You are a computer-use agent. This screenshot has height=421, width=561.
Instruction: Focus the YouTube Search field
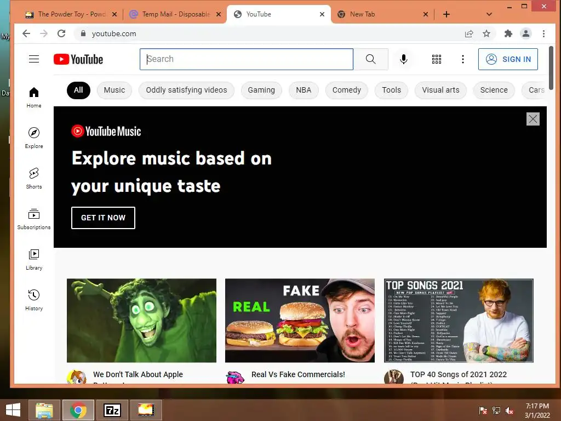coord(247,59)
